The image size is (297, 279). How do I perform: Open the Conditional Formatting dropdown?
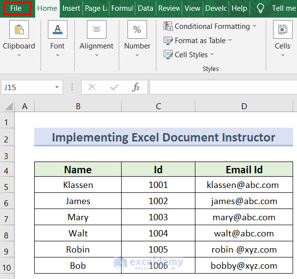[x=255, y=26]
